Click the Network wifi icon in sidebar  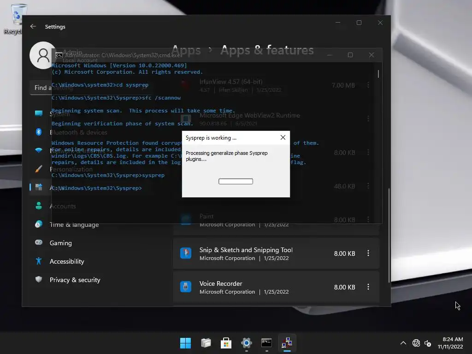[39, 150]
